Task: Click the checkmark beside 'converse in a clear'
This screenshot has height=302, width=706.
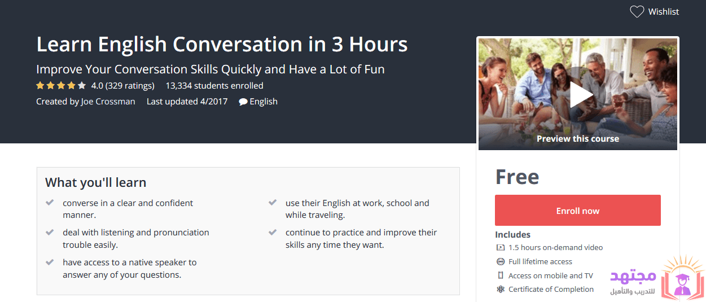Action: [x=50, y=202]
